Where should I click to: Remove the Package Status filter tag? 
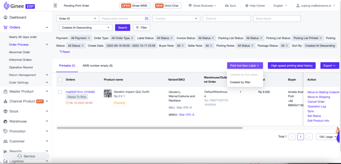(287, 46)
